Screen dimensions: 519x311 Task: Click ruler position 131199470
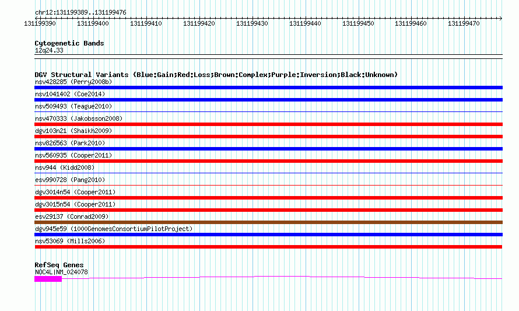[464, 23]
